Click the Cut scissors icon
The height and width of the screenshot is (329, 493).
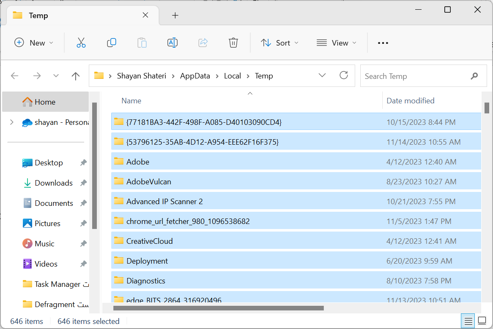[81, 43]
